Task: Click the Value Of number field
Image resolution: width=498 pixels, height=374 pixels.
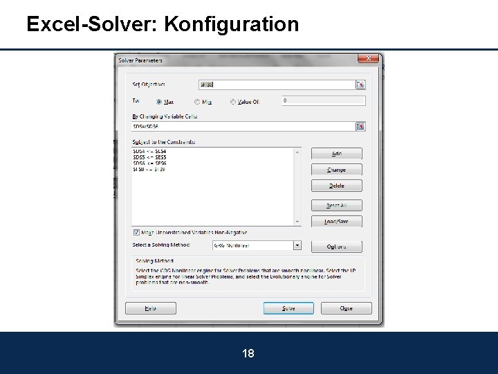Action: [324, 100]
